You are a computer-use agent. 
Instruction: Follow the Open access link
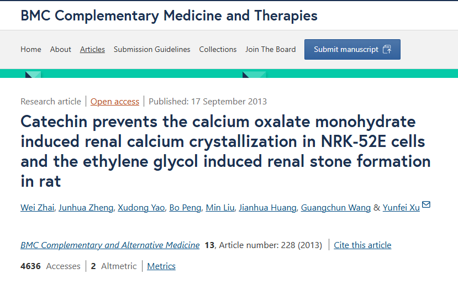click(x=115, y=101)
